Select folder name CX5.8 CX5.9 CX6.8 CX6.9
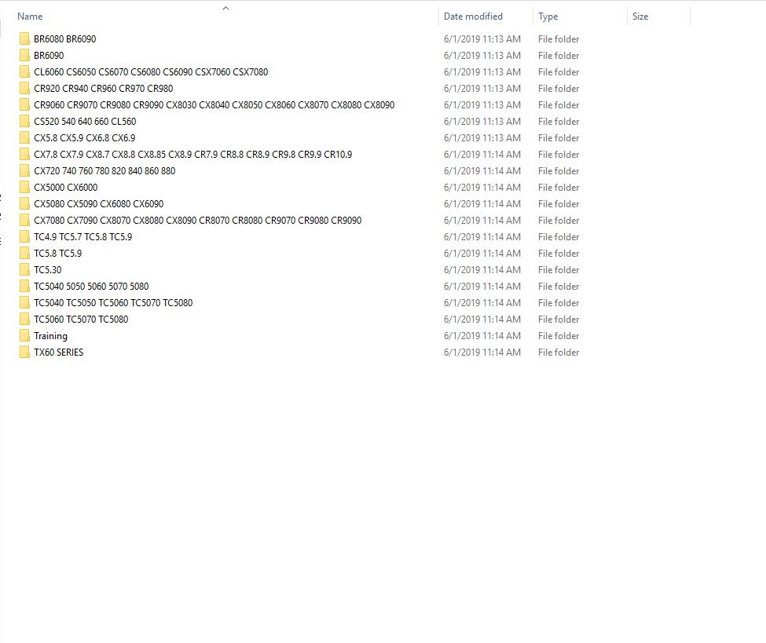 85,138
